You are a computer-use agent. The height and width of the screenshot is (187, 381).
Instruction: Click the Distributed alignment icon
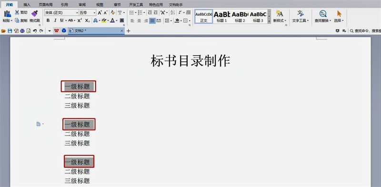[159, 20]
